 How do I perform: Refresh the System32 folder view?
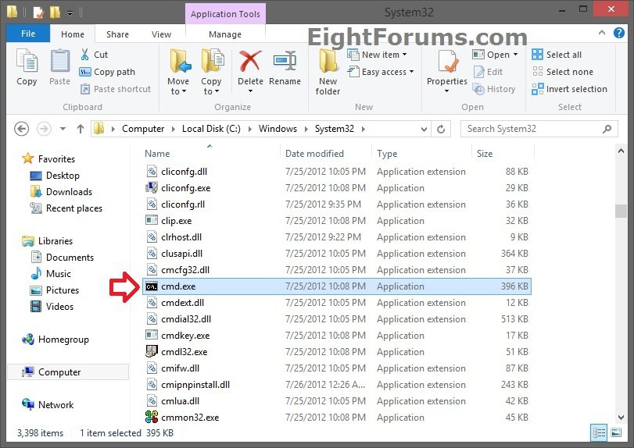442,129
